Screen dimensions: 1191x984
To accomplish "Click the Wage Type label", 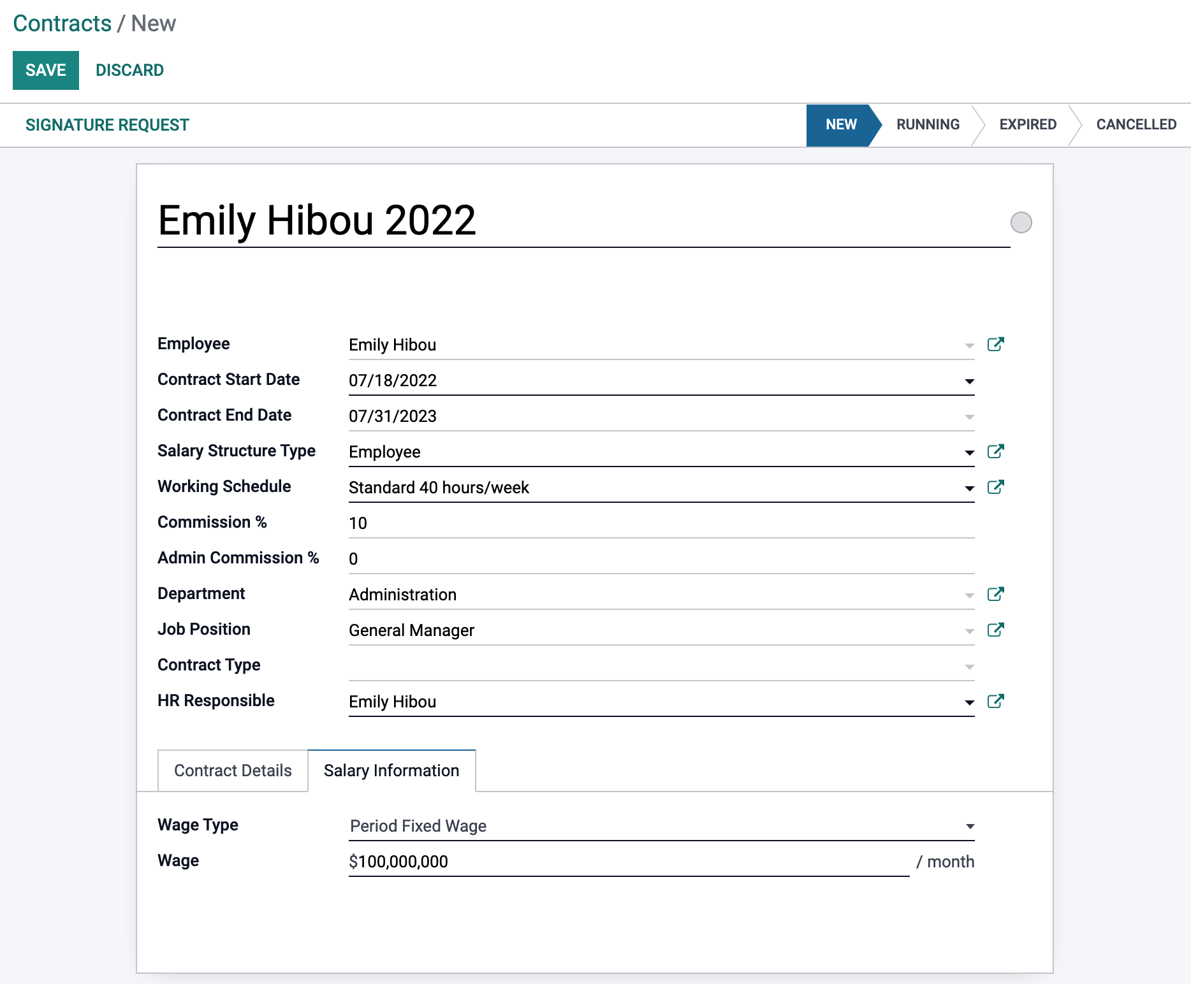I will [198, 825].
